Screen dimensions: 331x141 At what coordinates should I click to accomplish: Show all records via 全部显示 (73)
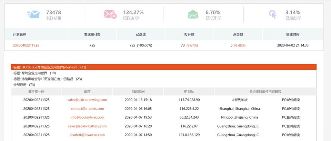(24, 85)
